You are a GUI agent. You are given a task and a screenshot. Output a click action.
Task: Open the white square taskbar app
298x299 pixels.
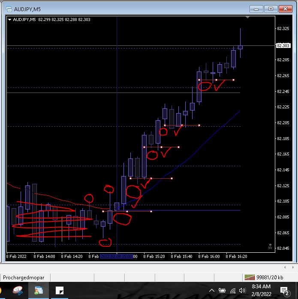pyautogui.click(x=60, y=290)
